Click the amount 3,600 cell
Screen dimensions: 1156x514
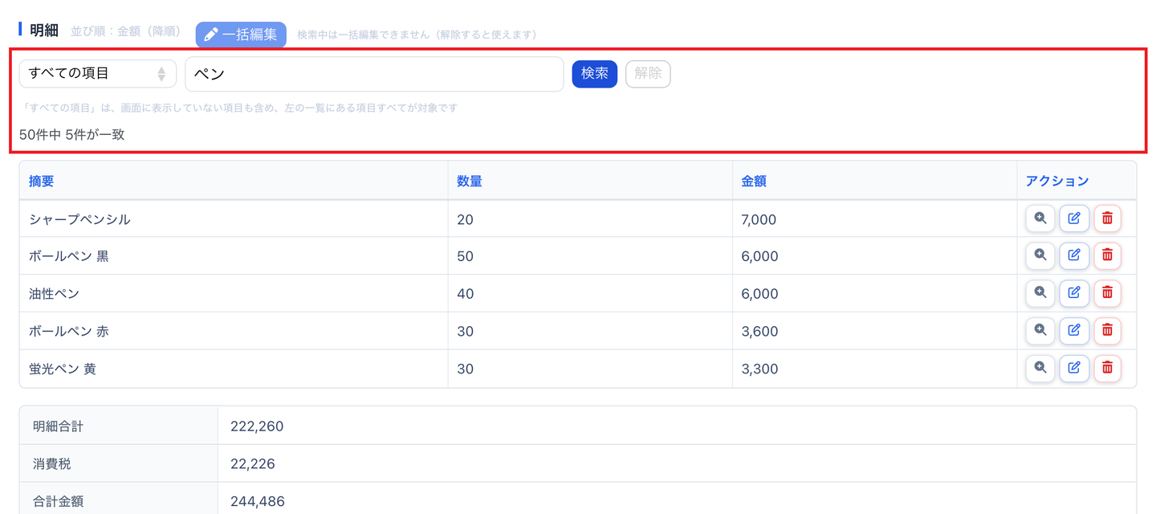pyautogui.click(x=875, y=331)
